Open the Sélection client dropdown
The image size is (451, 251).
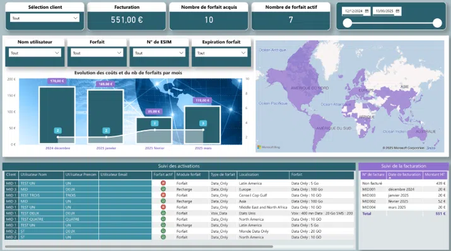coord(45,18)
